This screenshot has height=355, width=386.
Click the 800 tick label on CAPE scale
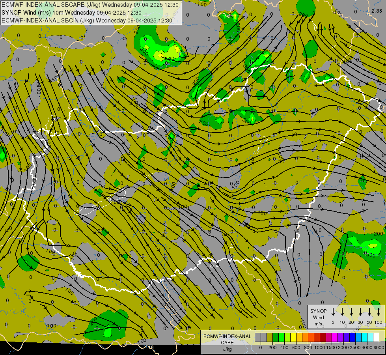pos(308,348)
